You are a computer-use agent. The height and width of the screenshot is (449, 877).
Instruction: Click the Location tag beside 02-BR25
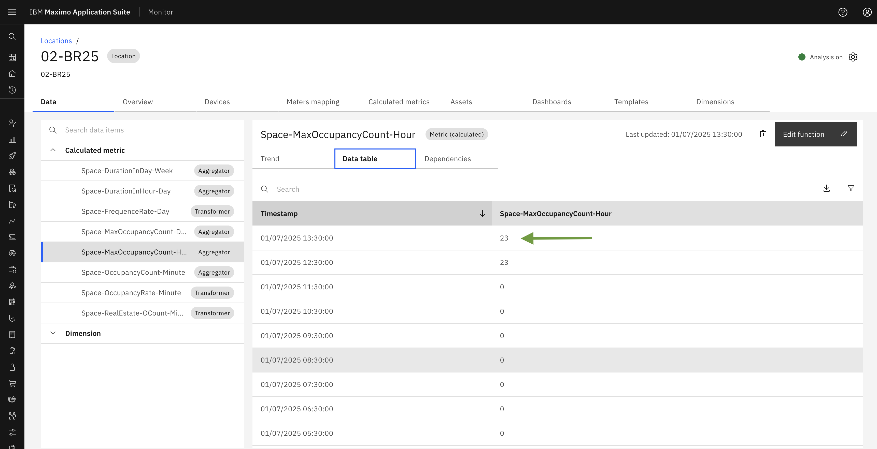coord(123,56)
